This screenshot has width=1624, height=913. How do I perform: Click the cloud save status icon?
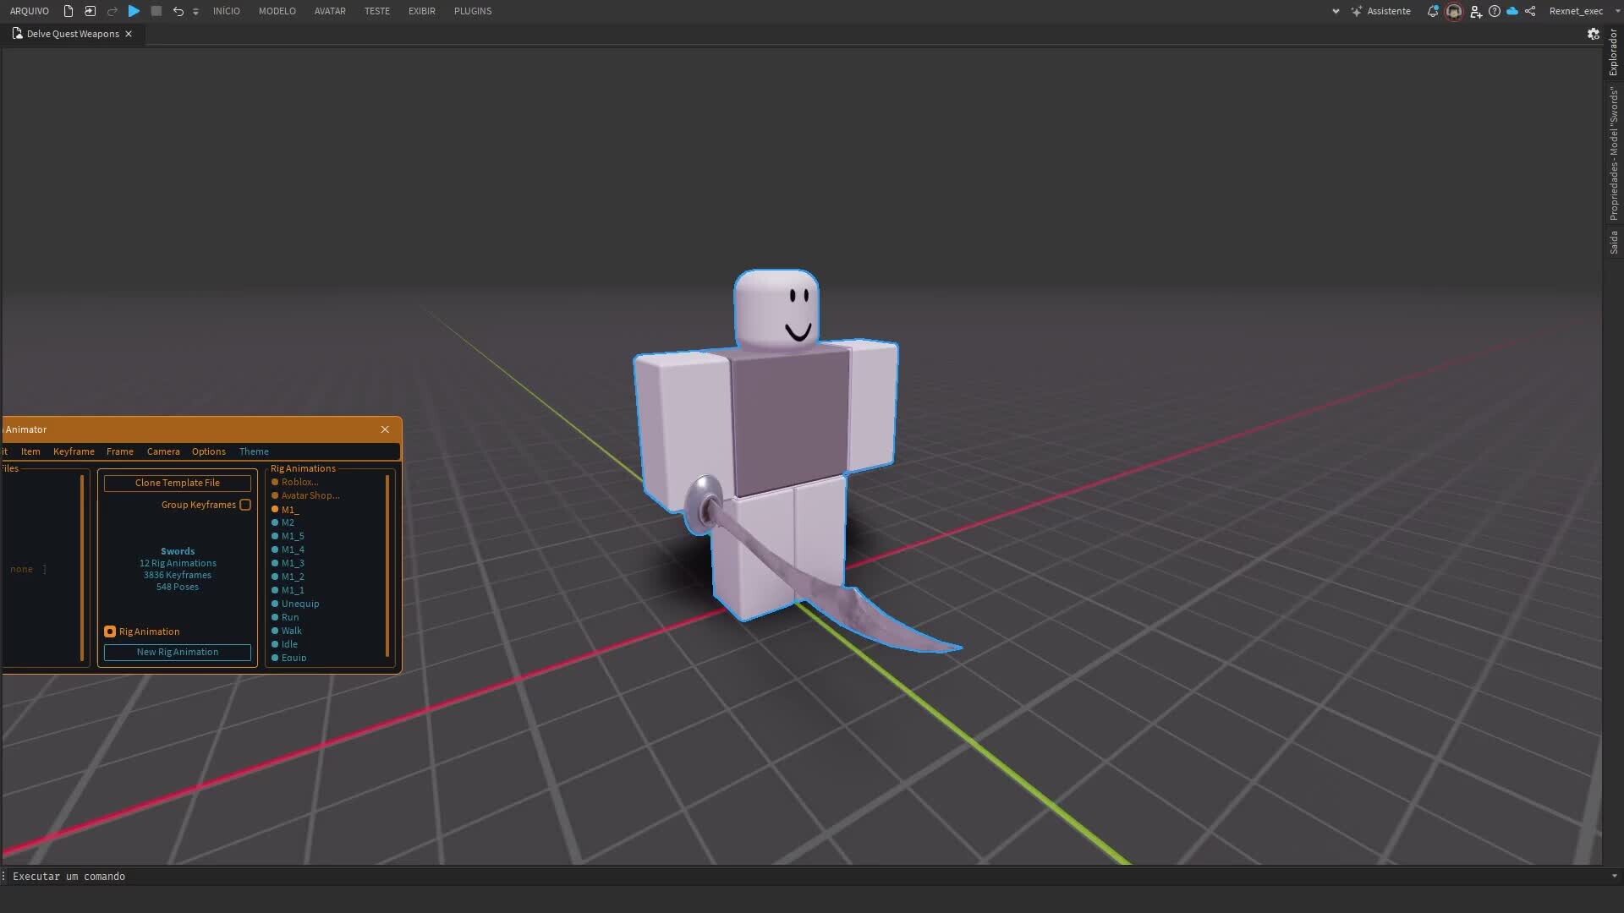pos(1512,11)
